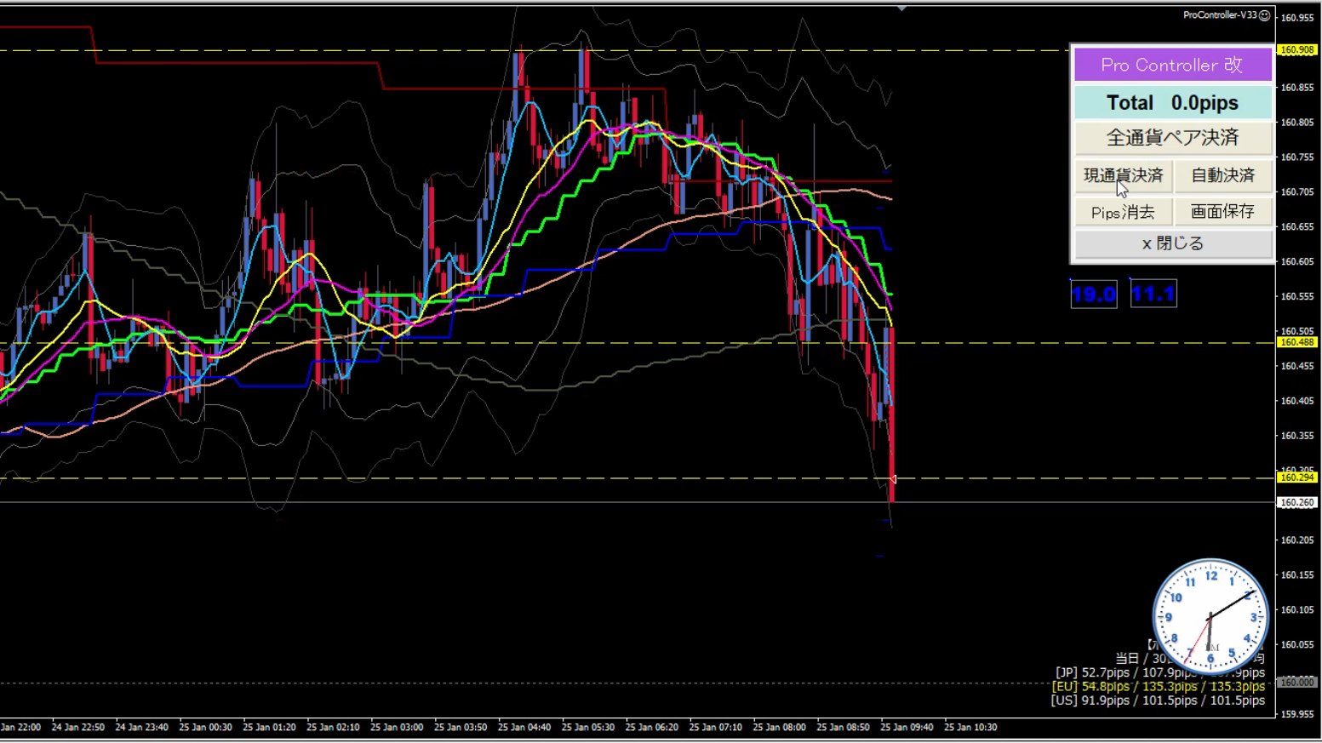This screenshot has height=743, width=1322.
Task: Click the blue 19.0 value label
Action: [x=1094, y=294]
